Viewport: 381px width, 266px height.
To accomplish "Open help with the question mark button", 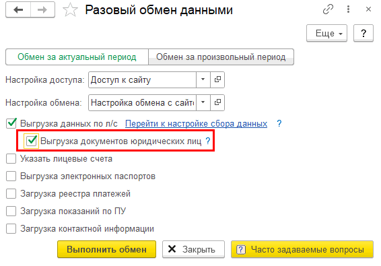I will point(363,33).
